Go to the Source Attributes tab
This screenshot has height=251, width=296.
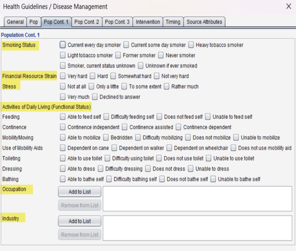click(204, 22)
